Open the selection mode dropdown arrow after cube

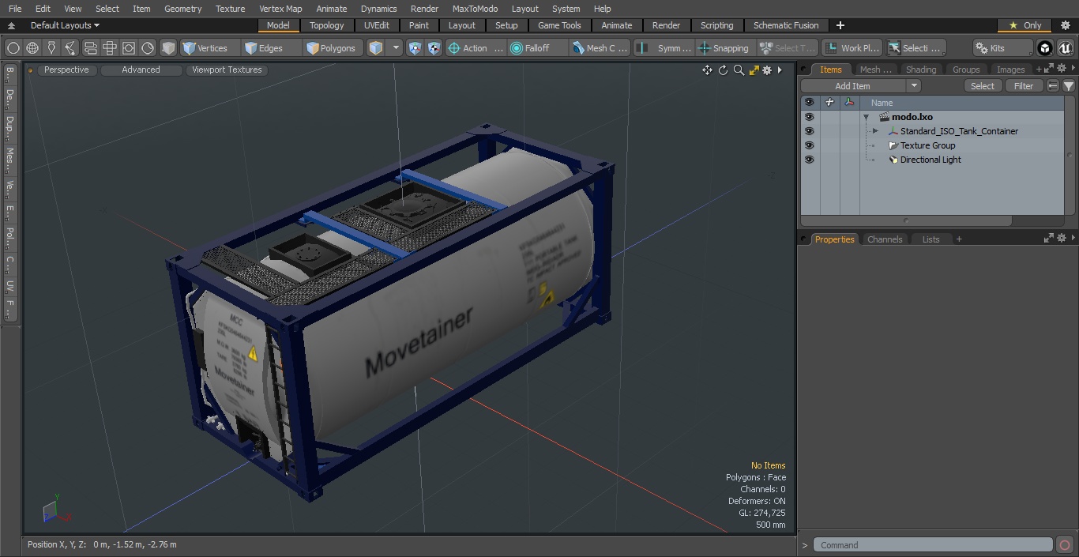[x=396, y=48]
